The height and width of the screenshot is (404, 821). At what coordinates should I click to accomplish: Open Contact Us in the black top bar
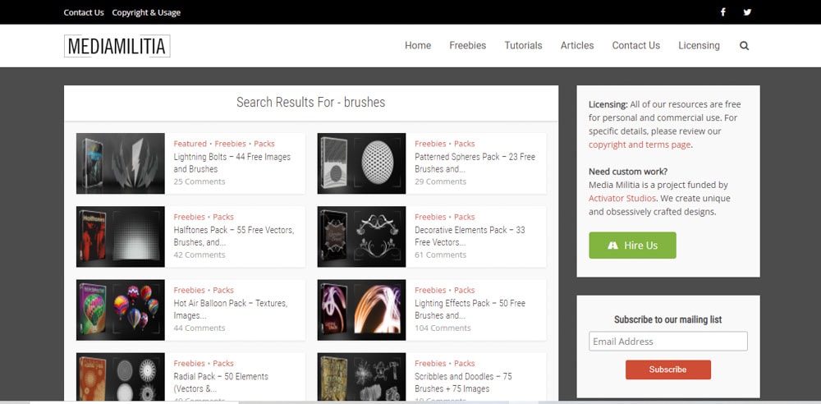coord(84,12)
